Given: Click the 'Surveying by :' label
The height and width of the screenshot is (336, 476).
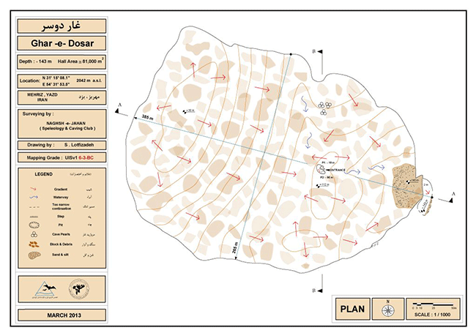Looking at the screenshot, I should click(x=38, y=113).
